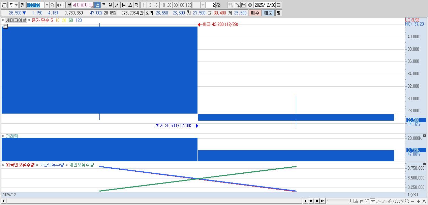Image resolution: width=428 pixels, height=205 pixels.
Task: Click the 거래량 volume pane label
Action: (12, 136)
